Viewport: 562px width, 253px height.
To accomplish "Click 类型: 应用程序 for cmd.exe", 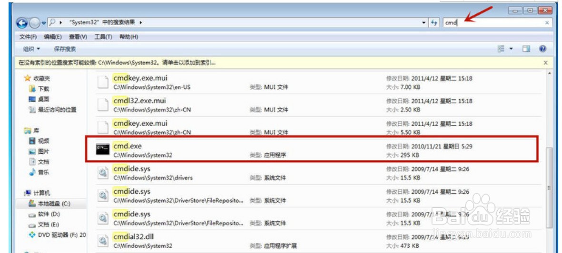I will point(268,155).
